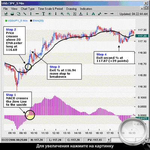Click the zigzag indicator icon

click(x=100, y=13)
